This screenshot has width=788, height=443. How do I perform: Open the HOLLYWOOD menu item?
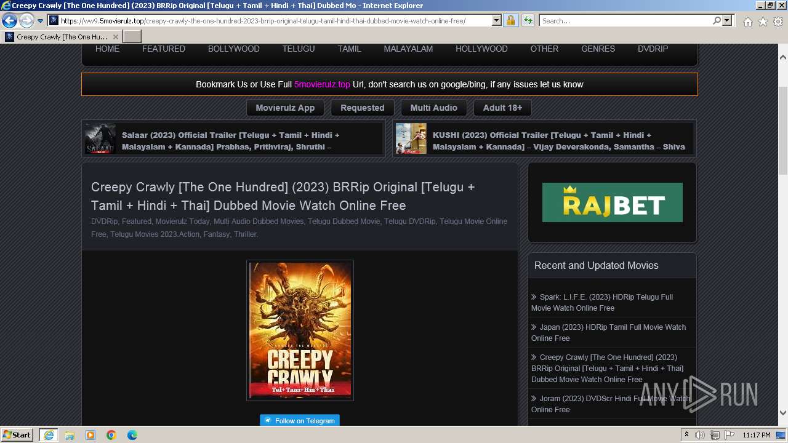(481, 49)
